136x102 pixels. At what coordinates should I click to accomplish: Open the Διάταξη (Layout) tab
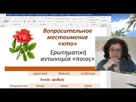(x=24, y=15)
